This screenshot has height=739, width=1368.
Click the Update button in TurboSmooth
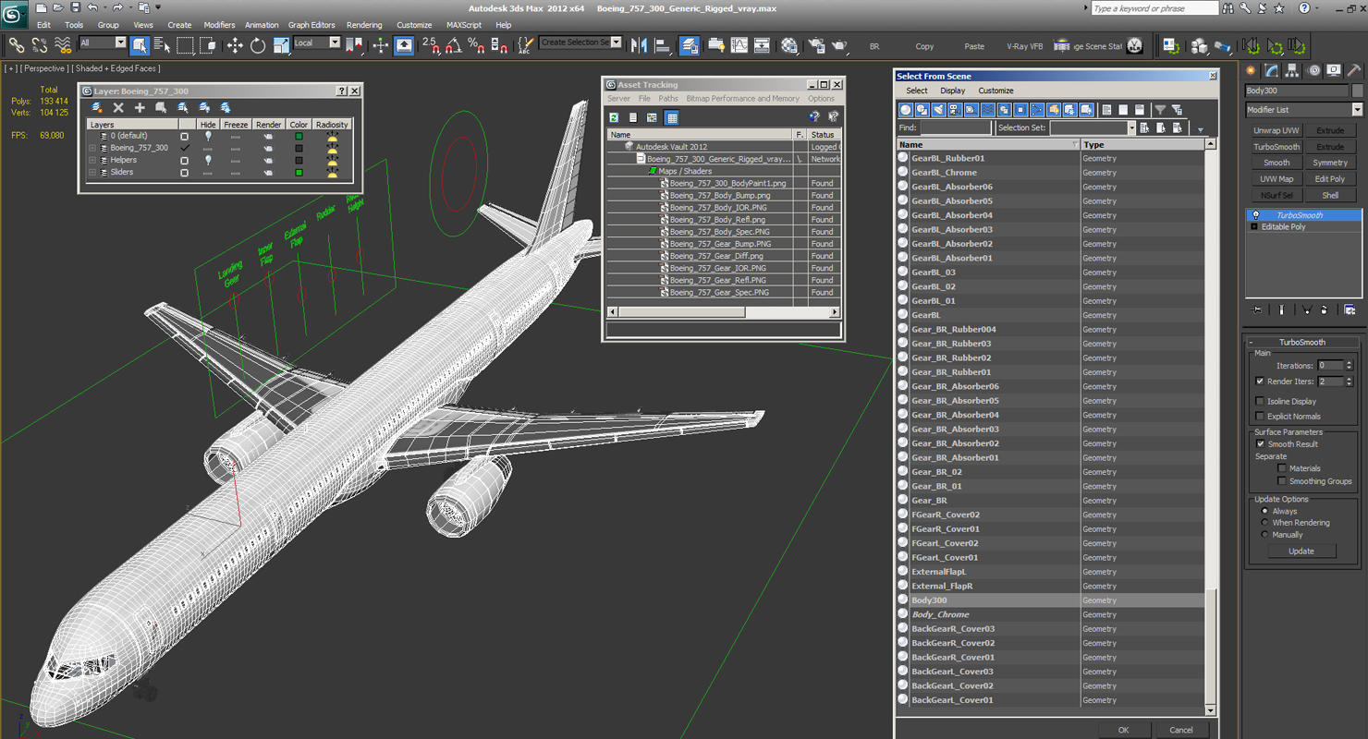click(x=1301, y=551)
